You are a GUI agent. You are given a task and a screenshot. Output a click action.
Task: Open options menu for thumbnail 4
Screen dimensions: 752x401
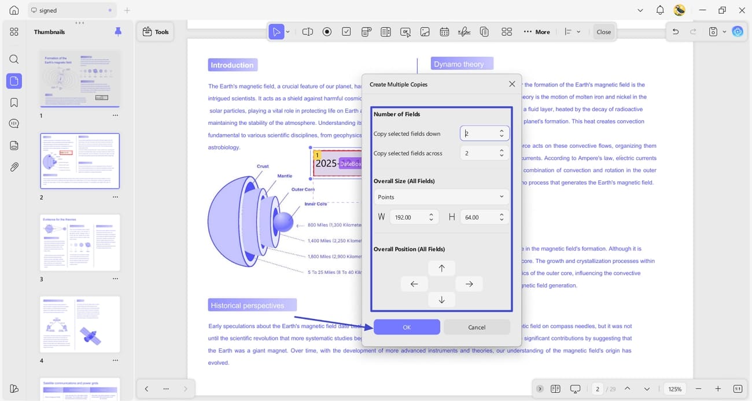pyautogui.click(x=115, y=361)
